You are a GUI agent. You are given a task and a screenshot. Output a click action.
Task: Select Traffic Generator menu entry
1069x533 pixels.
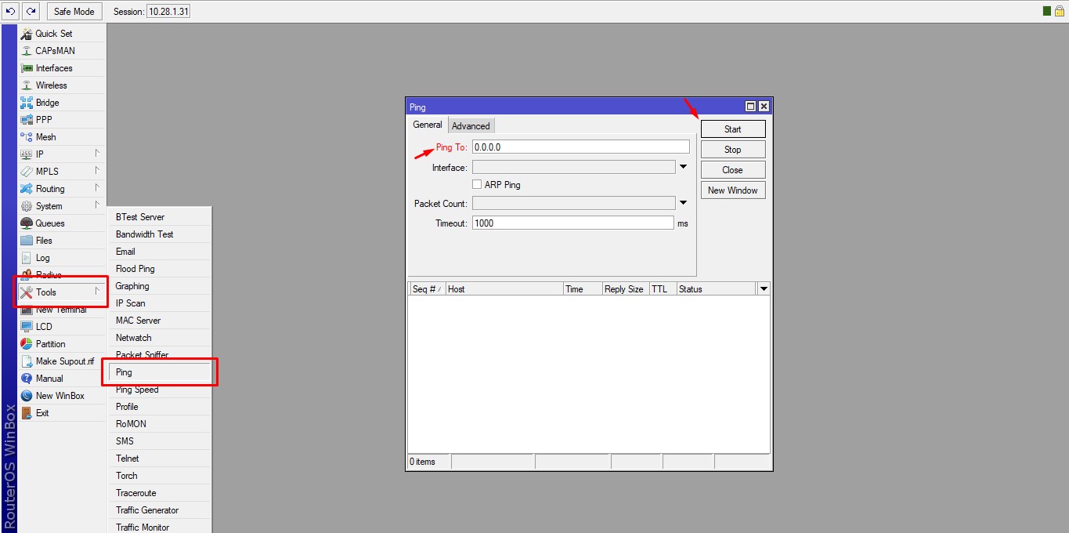click(161, 510)
